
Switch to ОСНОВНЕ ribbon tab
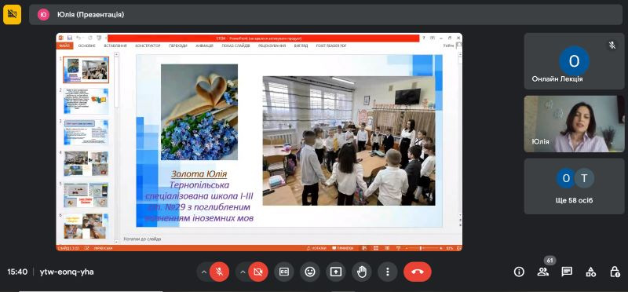point(87,46)
